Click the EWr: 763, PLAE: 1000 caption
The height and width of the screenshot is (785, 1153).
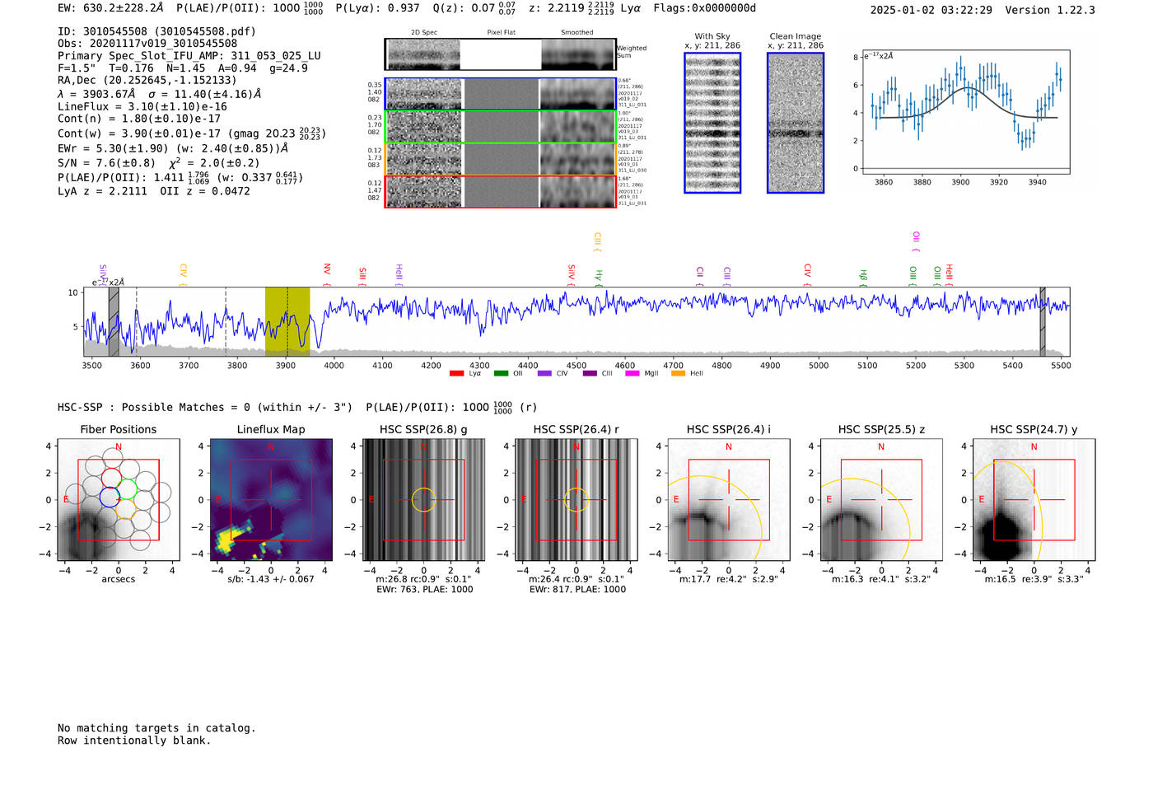[424, 590]
